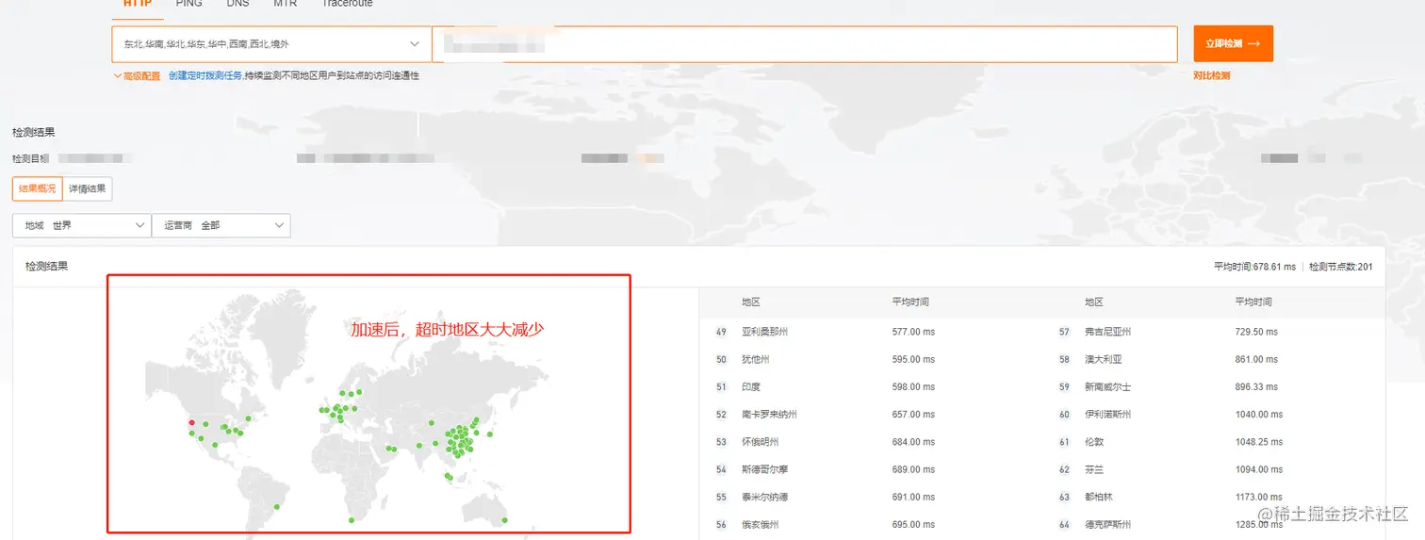Click the 立即检测 button
This screenshot has height=540, width=1425.
tap(1233, 44)
